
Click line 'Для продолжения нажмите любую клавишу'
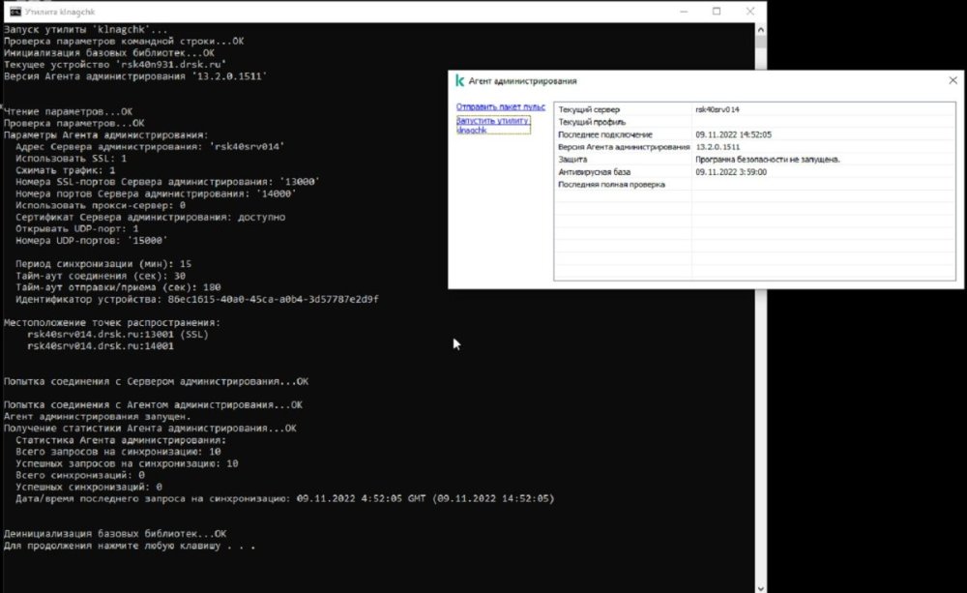129,546
